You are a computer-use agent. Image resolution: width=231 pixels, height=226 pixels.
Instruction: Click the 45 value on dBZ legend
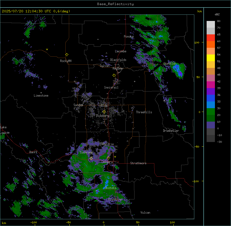click(219, 75)
